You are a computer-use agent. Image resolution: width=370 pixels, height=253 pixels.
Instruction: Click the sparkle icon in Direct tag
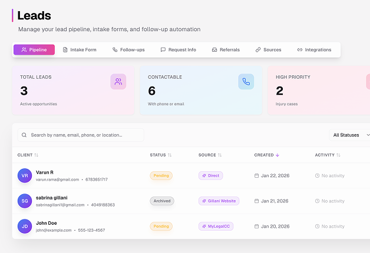[204, 175]
